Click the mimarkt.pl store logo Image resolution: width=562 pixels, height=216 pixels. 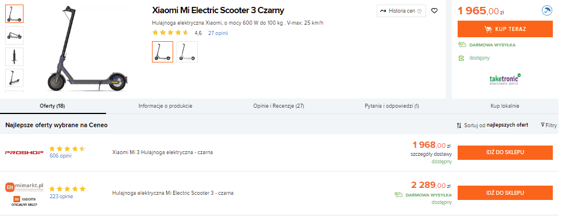click(24, 187)
